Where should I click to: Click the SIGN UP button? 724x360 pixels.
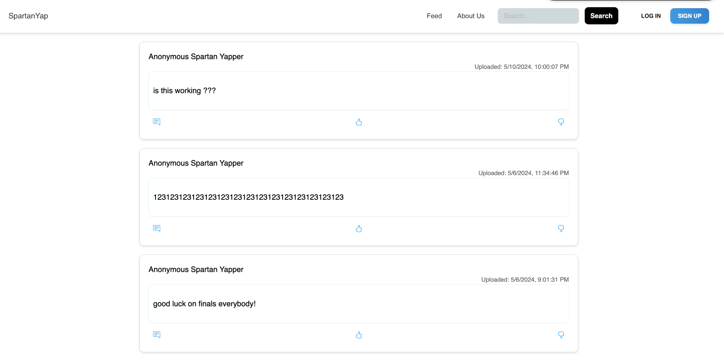689,16
